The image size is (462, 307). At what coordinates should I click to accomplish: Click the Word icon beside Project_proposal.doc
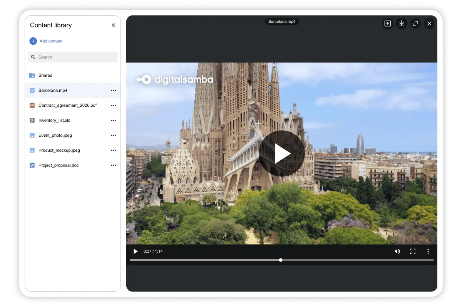[x=33, y=165]
